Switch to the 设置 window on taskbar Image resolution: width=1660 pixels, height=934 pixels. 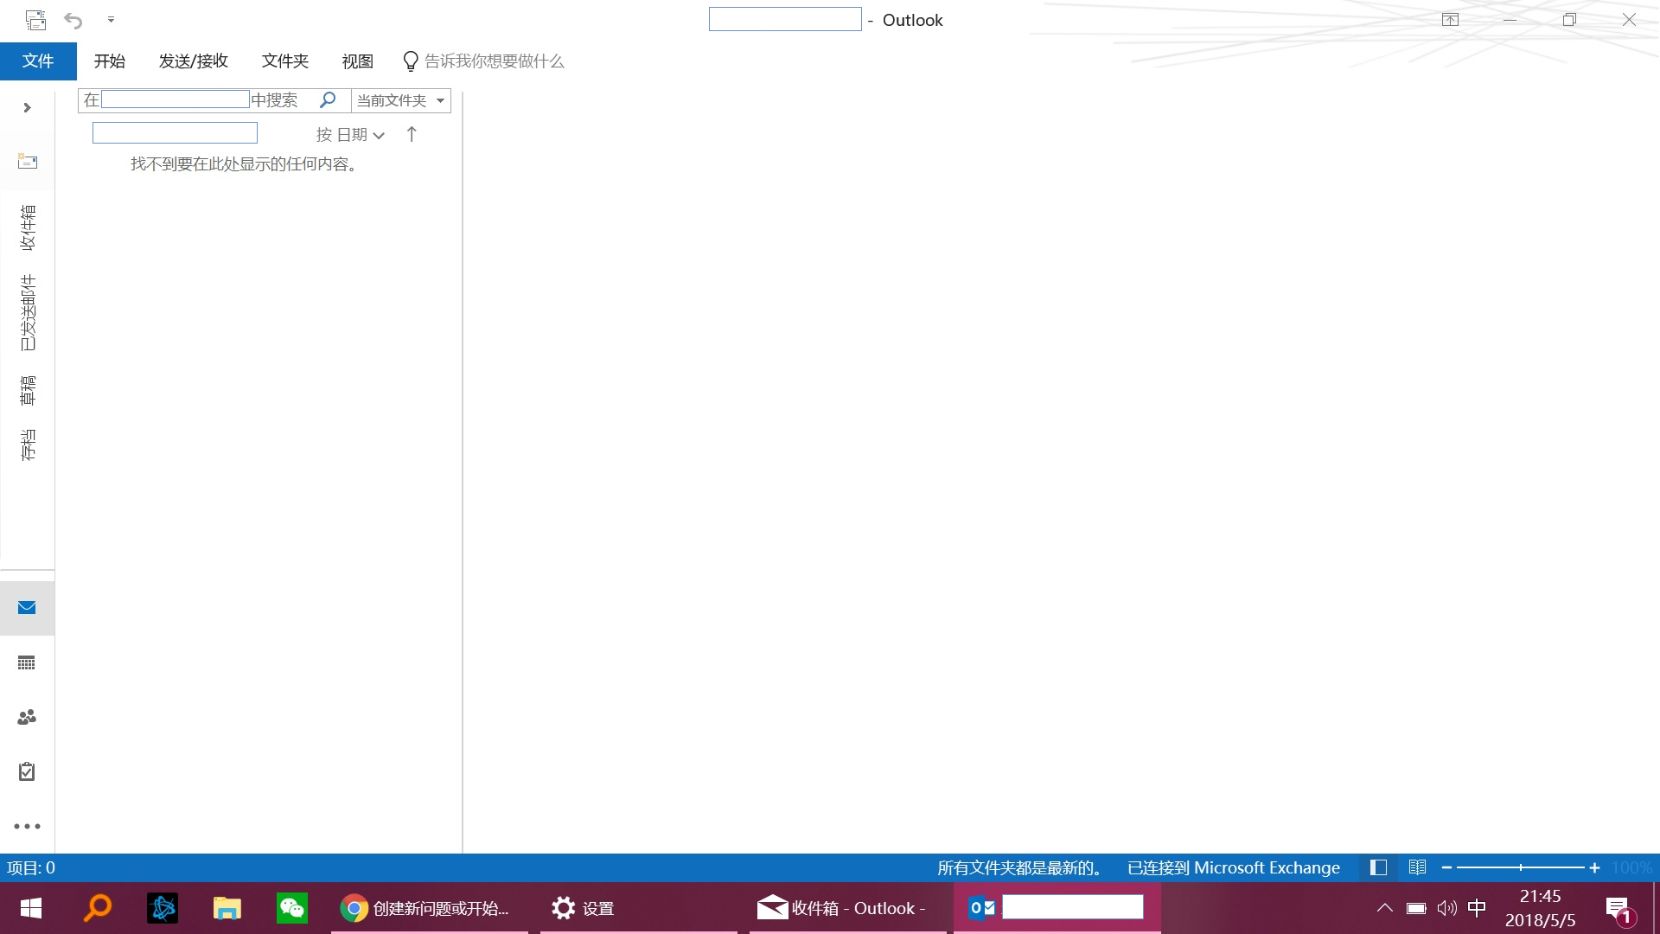coord(639,908)
